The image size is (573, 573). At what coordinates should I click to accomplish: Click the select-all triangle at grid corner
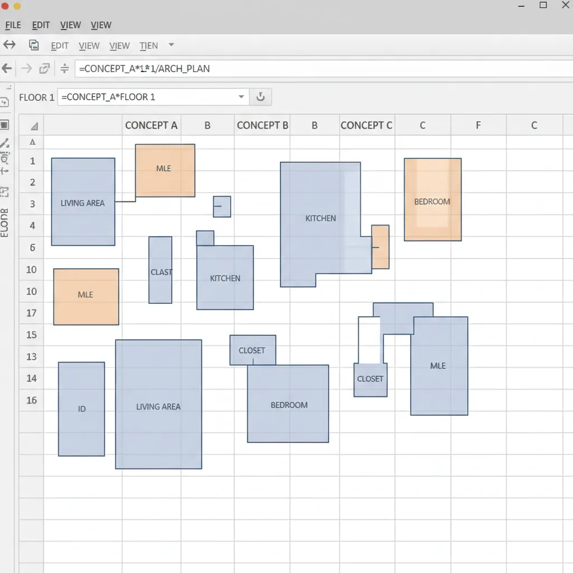tap(34, 126)
